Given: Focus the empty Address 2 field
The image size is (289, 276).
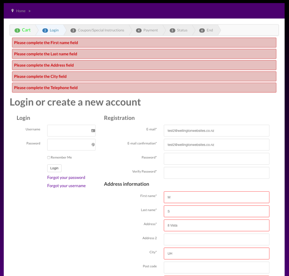Looking at the screenshot, I should (x=216, y=239).
